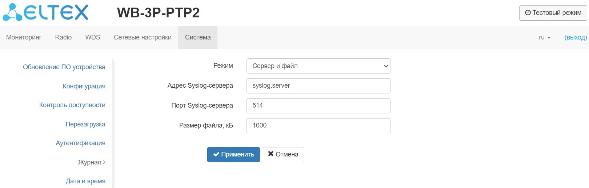The height and width of the screenshot is (188, 589).
Task: Open the Режим dropdown
Action: coord(318,66)
